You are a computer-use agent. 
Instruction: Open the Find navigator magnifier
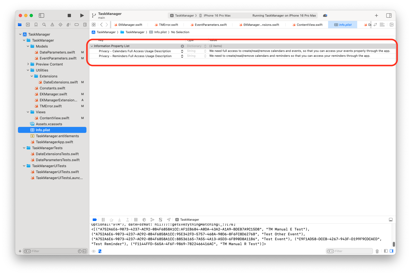click(x=44, y=24)
